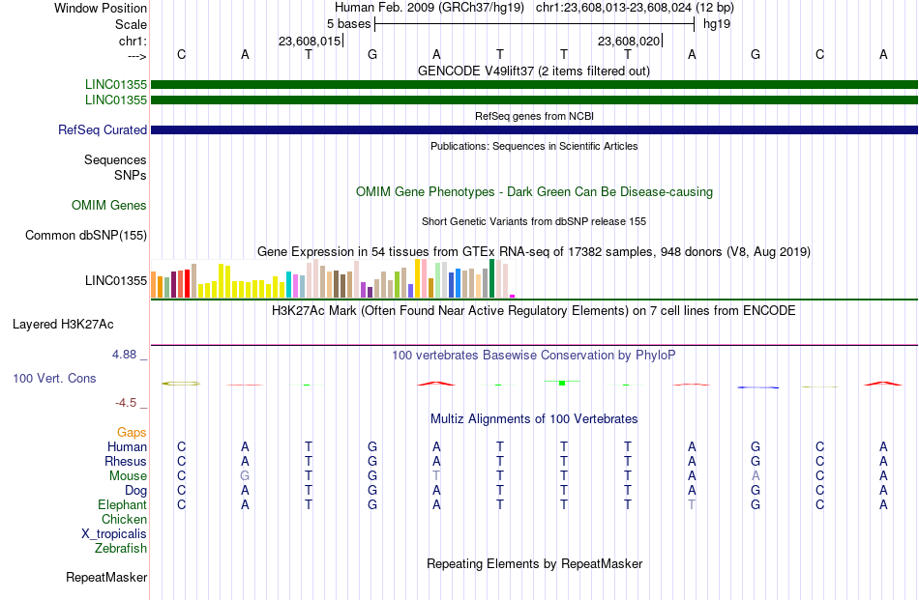Click the Common dbSNP(155) label
The image size is (919, 600).
click(86, 236)
